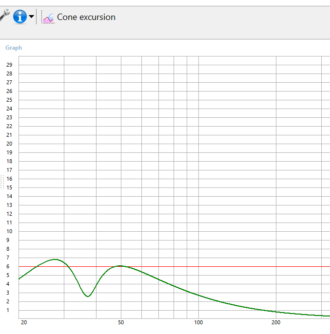Click the 100 frequency axis label
Screen dimensions: 330x334
click(x=198, y=322)
